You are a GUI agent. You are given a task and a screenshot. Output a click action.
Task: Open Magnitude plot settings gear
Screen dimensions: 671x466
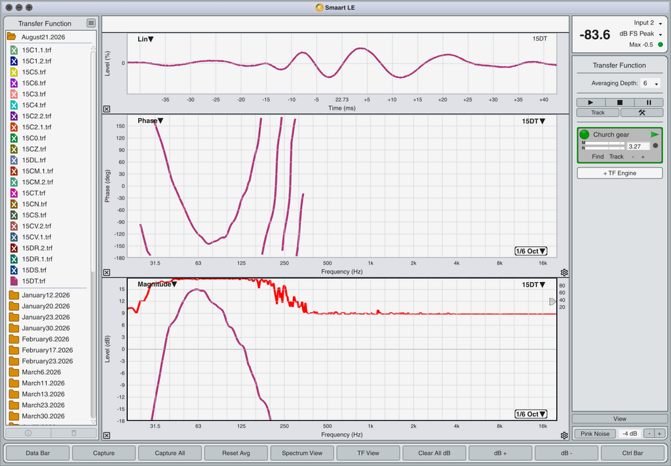(564, 435)
